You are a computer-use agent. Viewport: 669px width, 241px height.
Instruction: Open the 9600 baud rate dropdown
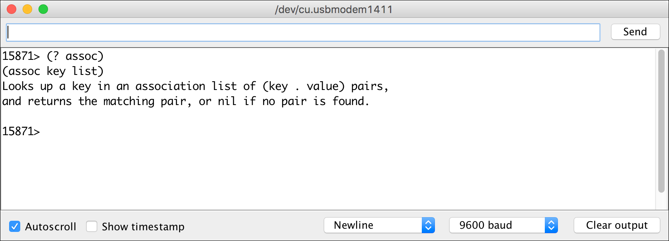496,225
